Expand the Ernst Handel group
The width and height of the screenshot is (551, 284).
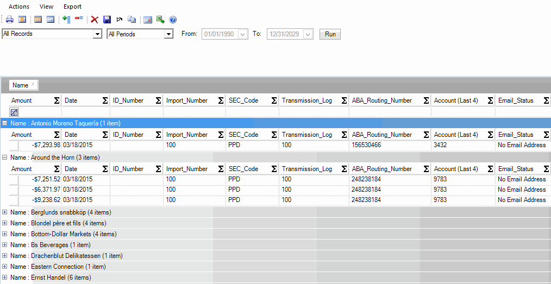click(5, 277)
